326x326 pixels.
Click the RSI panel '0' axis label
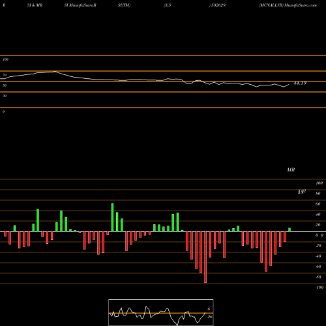tap(3, 111)
